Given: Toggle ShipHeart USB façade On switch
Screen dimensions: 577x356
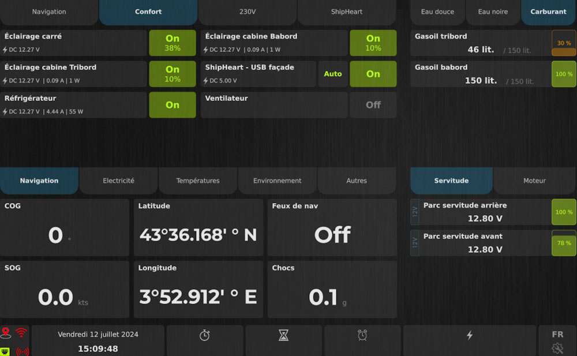Looking at the screenshot, I should point(373,74).
